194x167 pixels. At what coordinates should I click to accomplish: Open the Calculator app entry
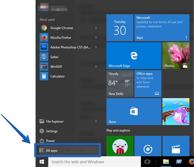tap(68, 76)
